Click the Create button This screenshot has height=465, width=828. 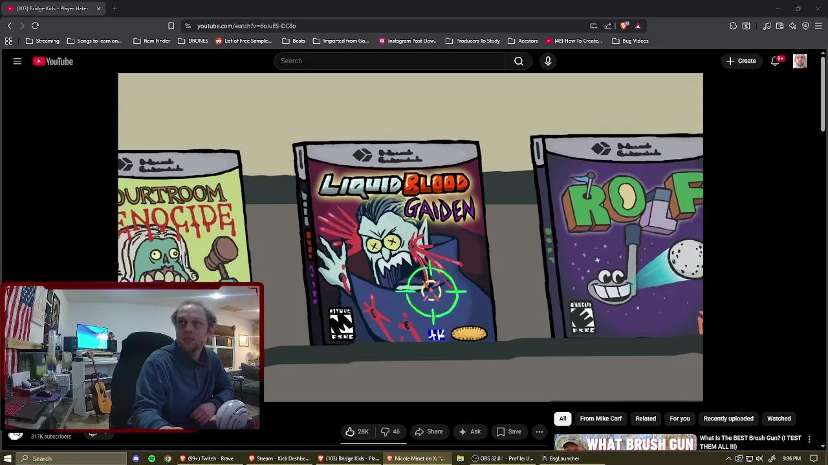(741, 61)
